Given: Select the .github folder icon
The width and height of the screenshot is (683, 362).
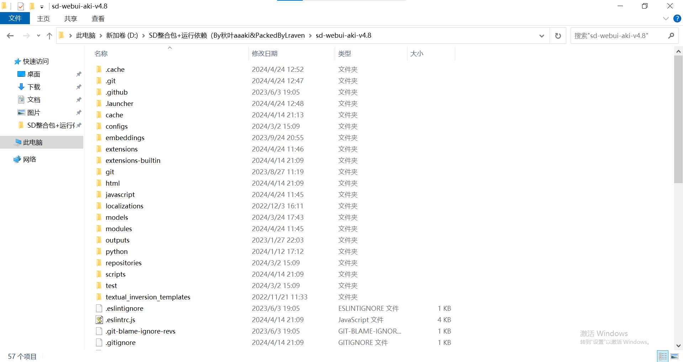Looking at the screenshot, I should coord(99,92).
